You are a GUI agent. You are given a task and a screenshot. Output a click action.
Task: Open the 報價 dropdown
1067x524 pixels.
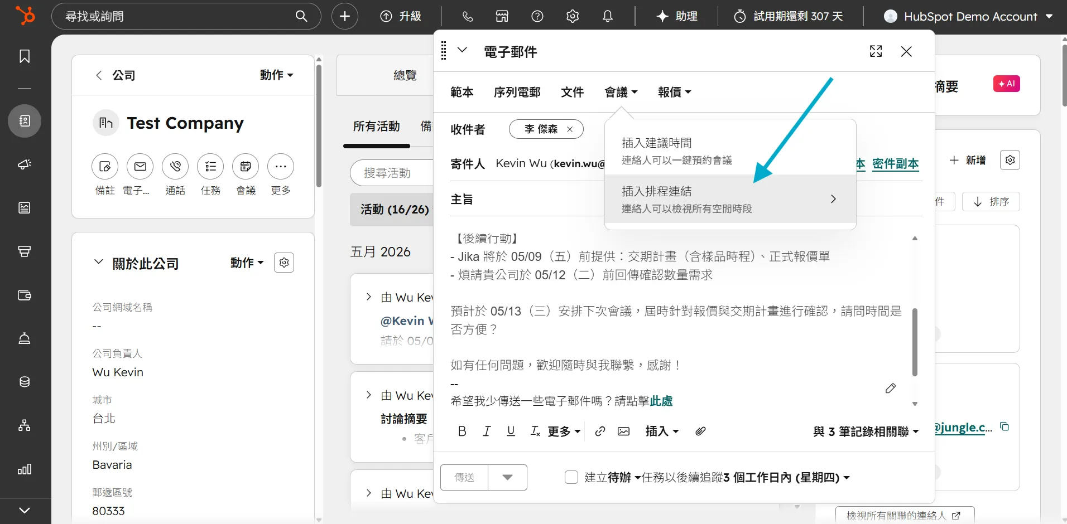674,92
